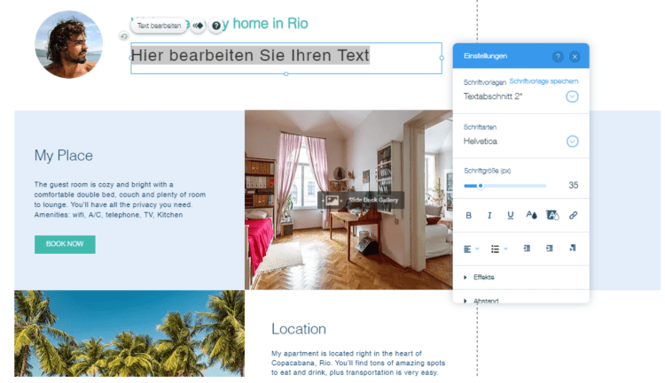This screenshot has height=383, width=665.
Task: Click the insert link icon
Action: [573, 215]
